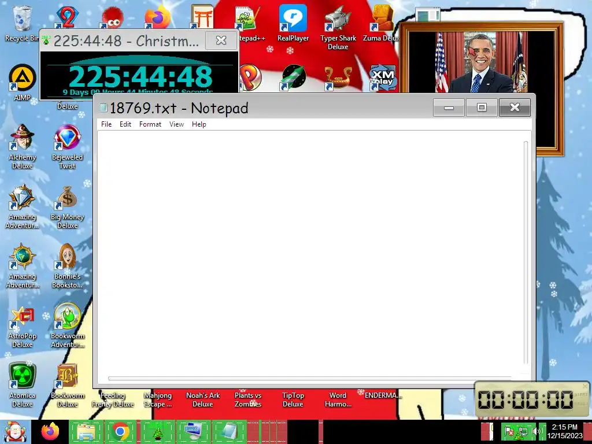Click the volume speaker tray icon

click(x=536, y=431)
